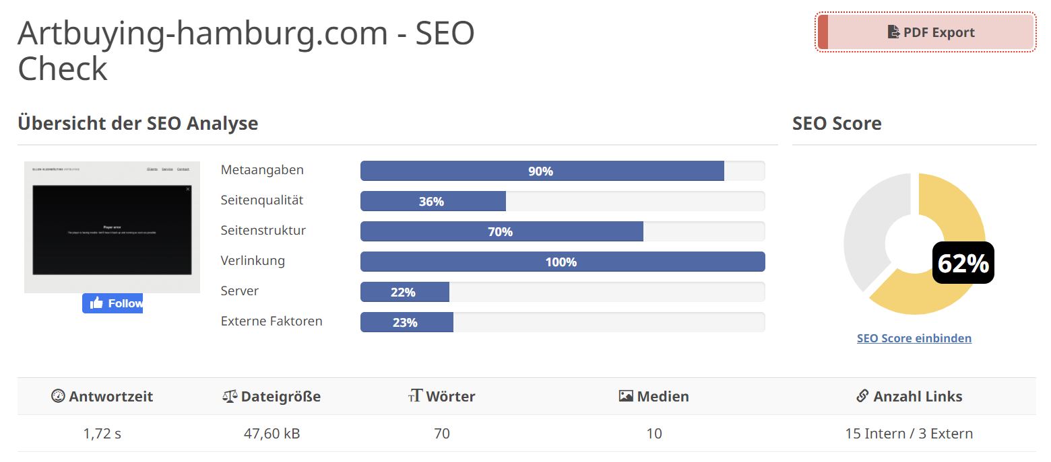Click the website preview screenshot thumbnail
Image resolution: width=1051 pixels, height=462 pixels.
tap(113, 227)
